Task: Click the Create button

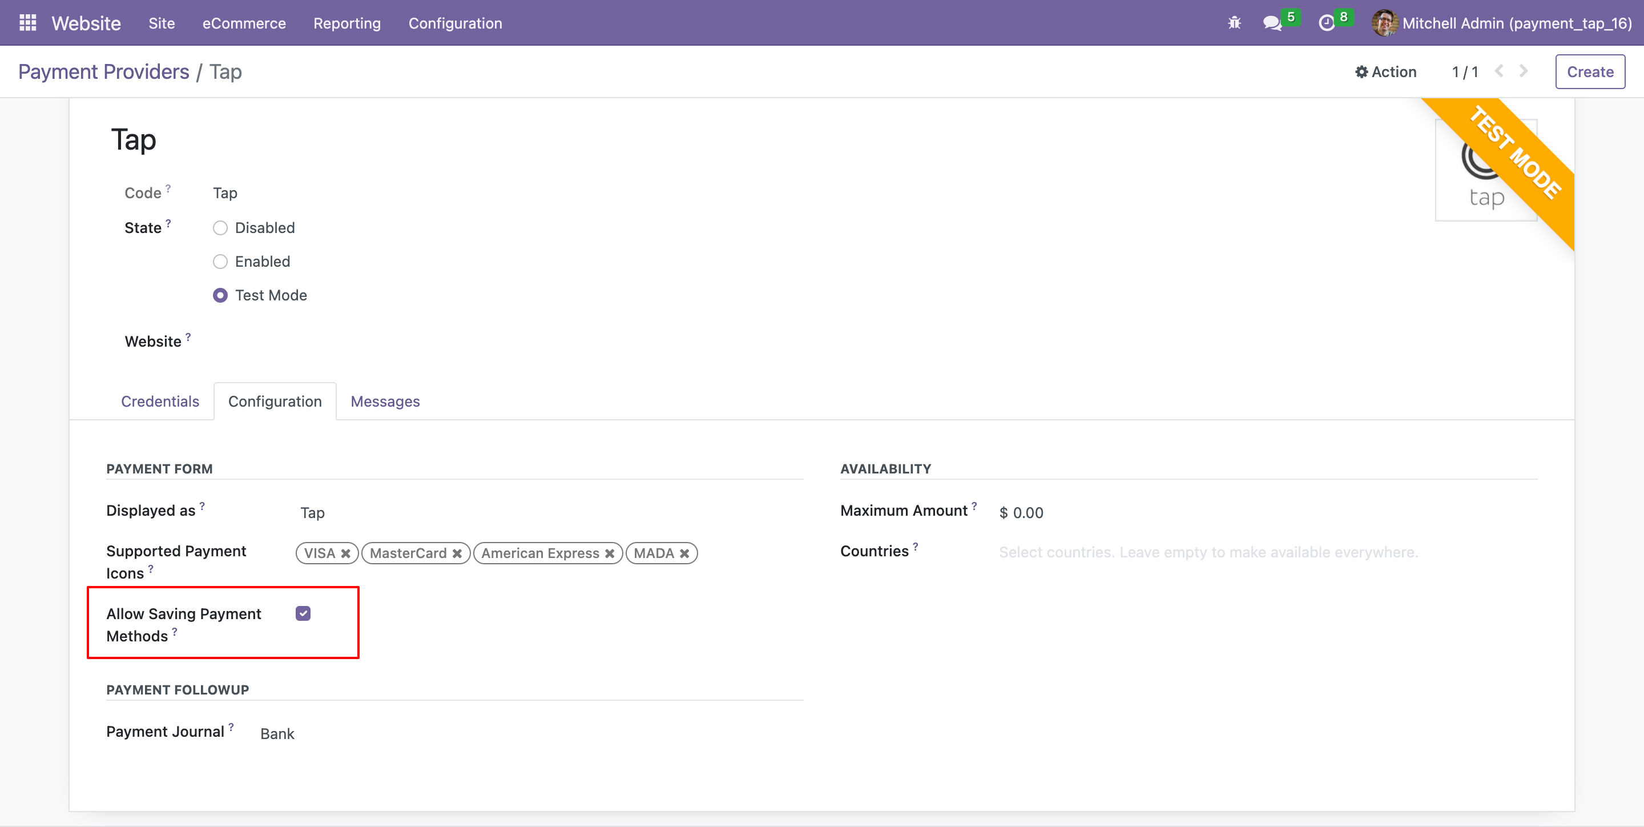Action: pyautogui.click(x=1590, y=71)
